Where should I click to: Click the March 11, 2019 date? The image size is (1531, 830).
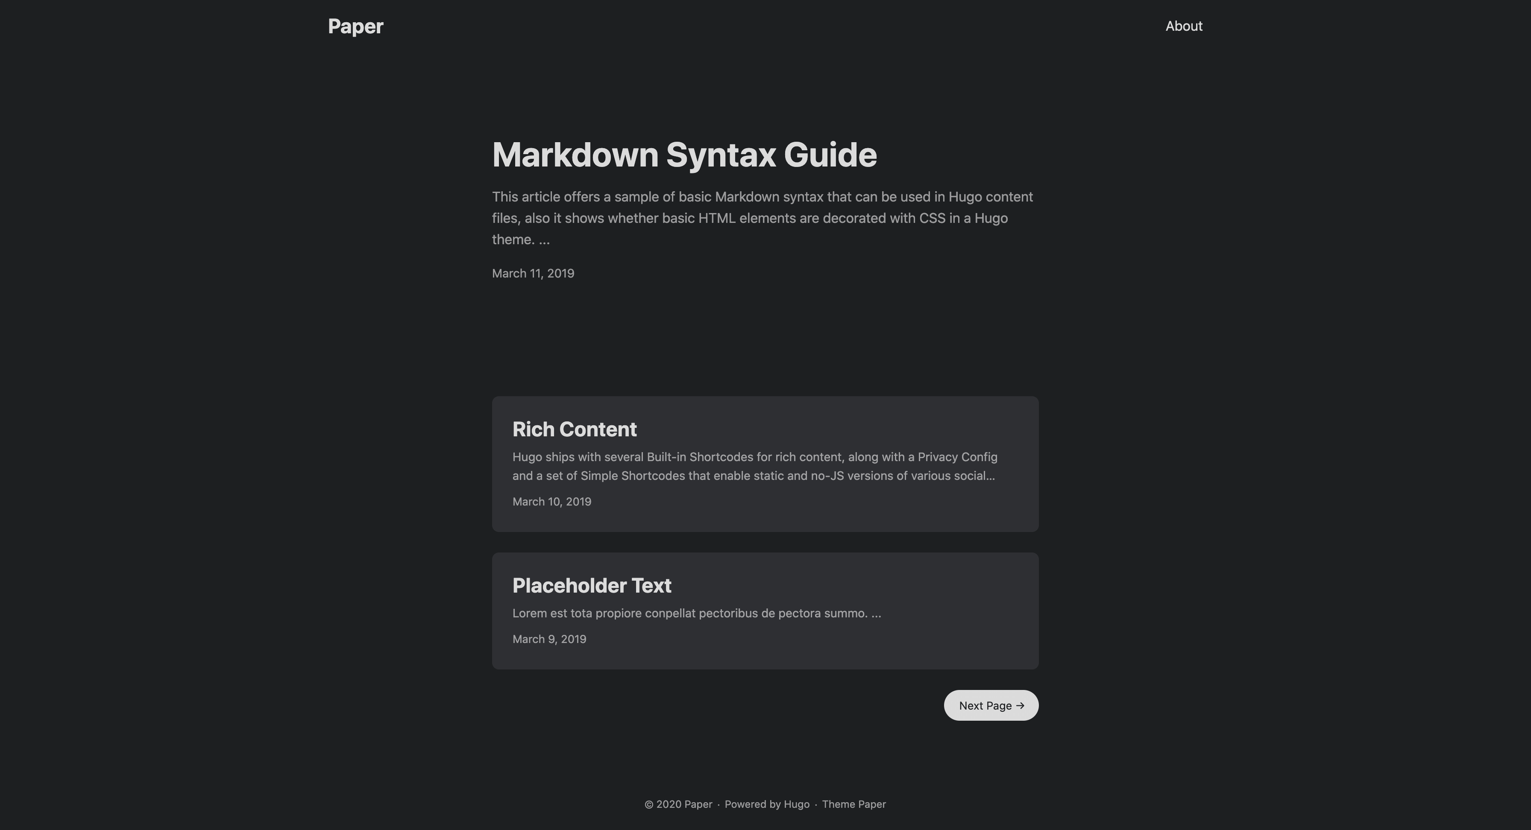[x=533, y=273]
